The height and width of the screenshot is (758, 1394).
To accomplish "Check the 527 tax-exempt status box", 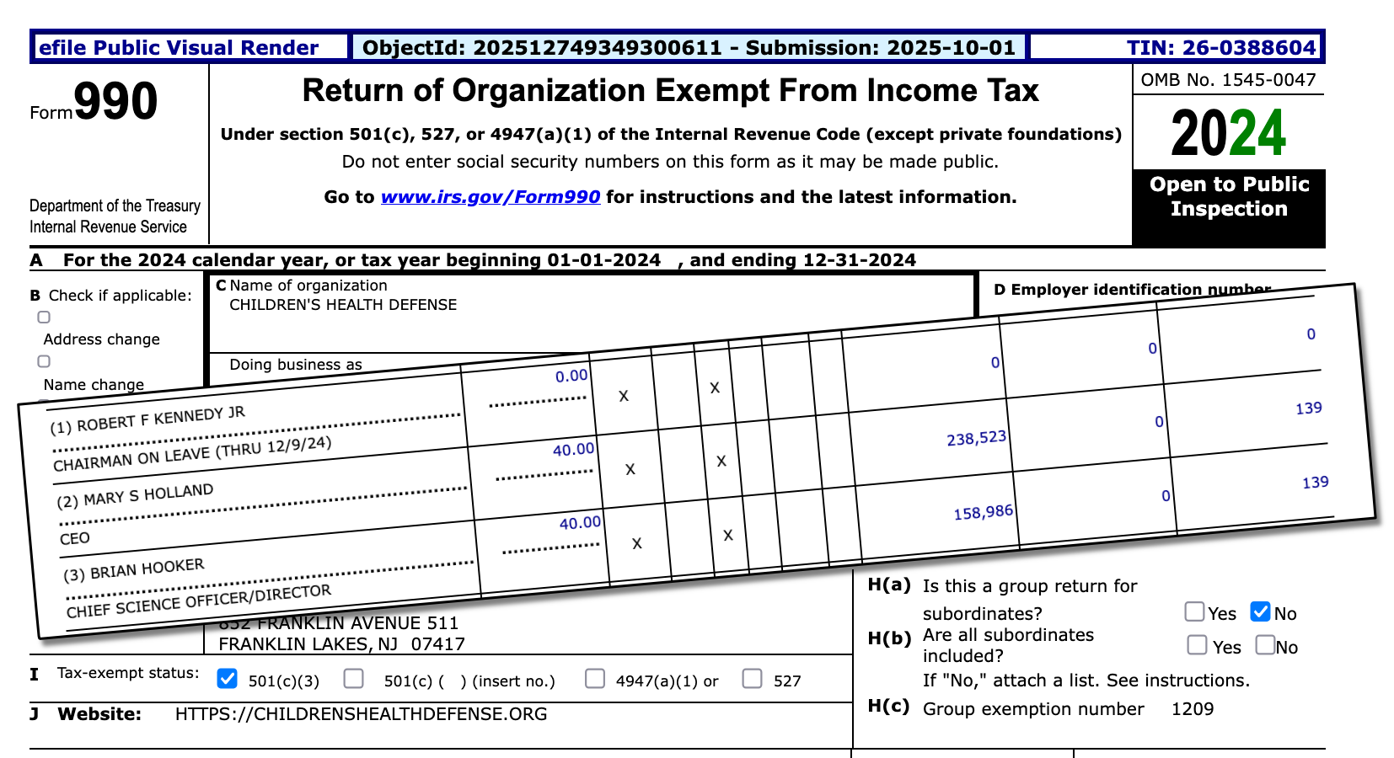I will (x=753, y=679).
